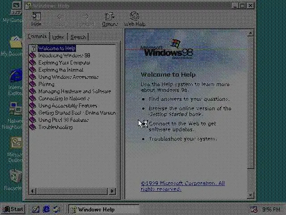Click the Welcome to Help heading
This screenshot has height=215, width=286.
pos(168,74)
